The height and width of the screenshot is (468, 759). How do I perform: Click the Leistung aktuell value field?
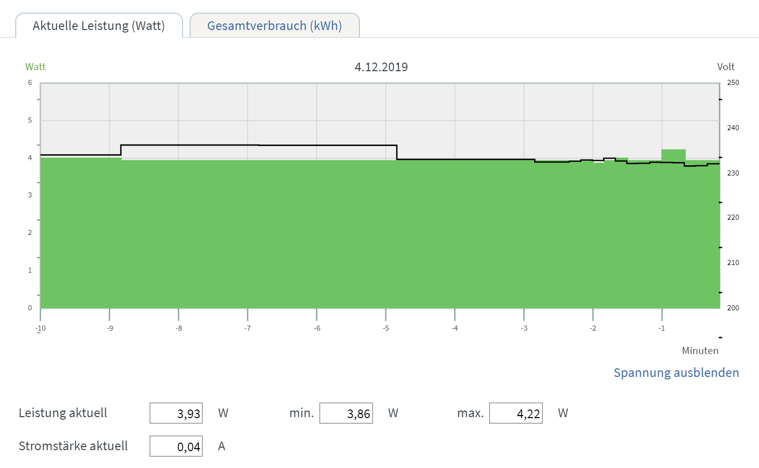pos(176,413)
